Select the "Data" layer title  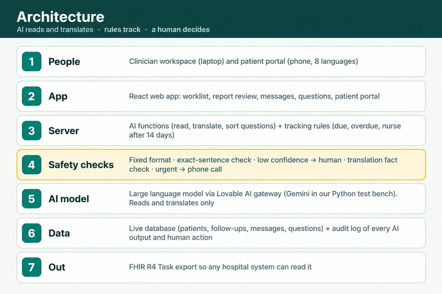pyautogui.click(x=59, y=233)
